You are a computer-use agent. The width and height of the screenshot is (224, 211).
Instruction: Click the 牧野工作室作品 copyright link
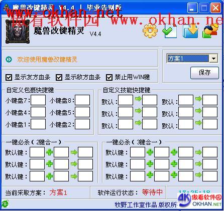coord(136,204)
